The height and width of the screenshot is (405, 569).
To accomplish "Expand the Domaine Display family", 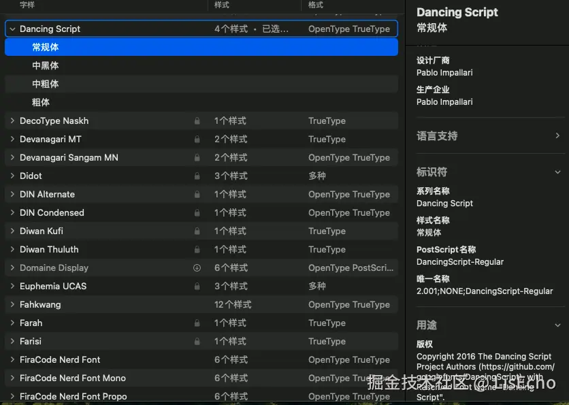I will (12, 268).
